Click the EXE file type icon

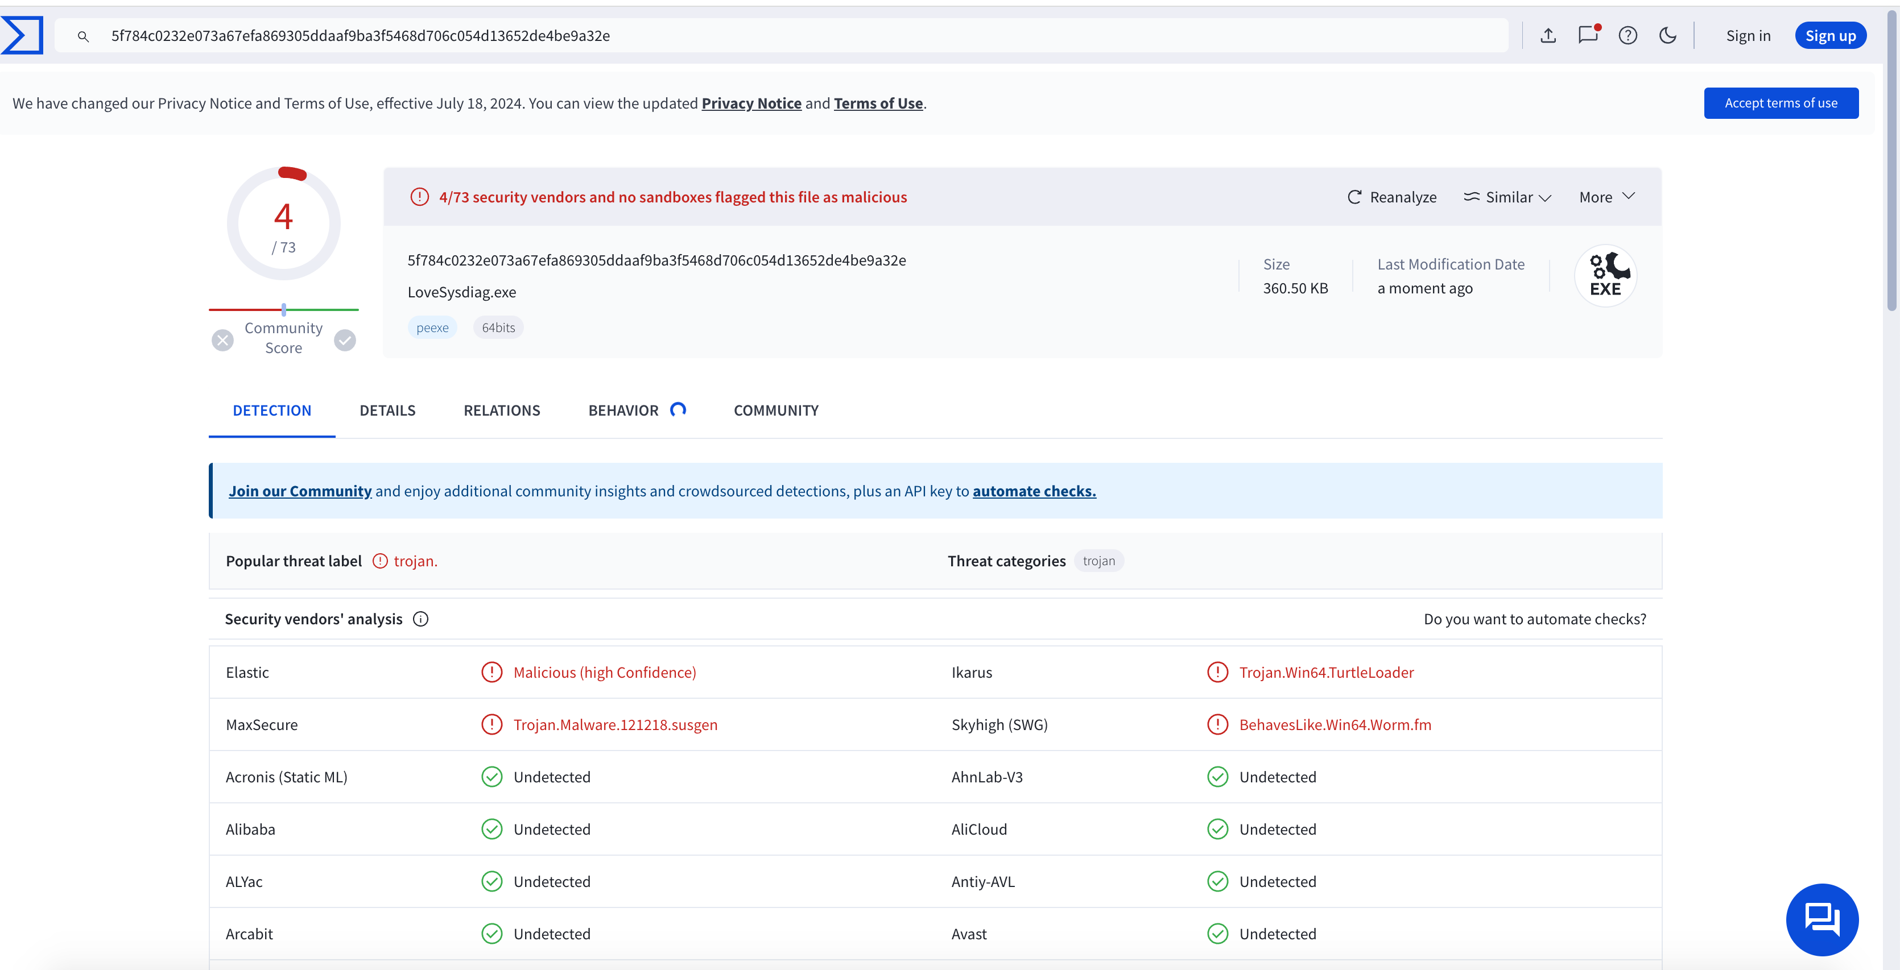pos(1606,276)
